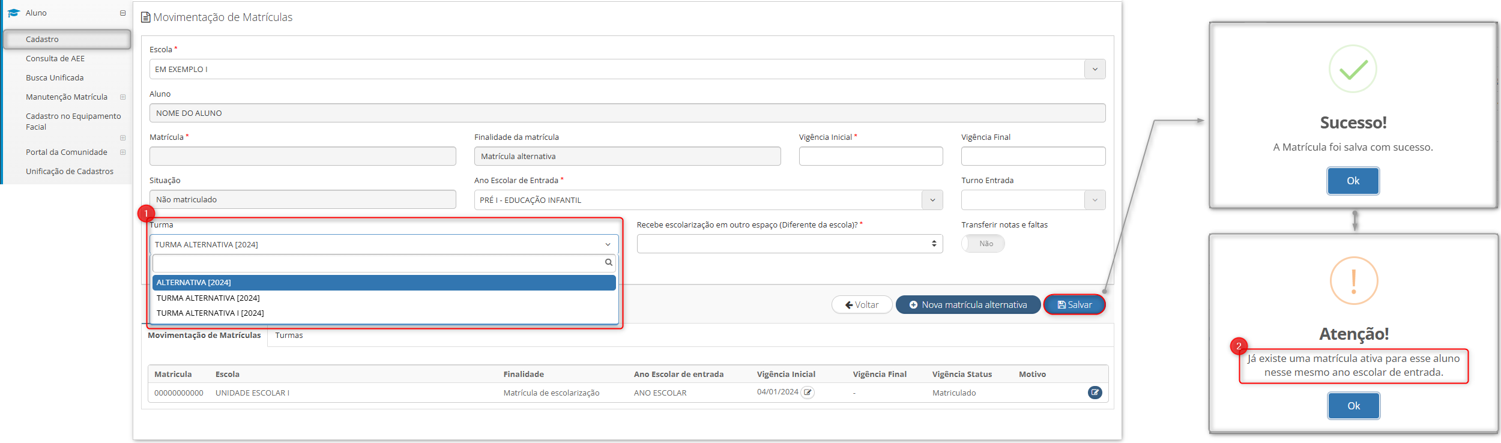Click the Aluno graduation cap icon
The image size is (1501, 443).
point(14,13)
